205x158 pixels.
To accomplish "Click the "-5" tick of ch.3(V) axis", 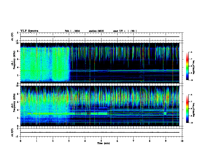I will [x=17, y=137].
